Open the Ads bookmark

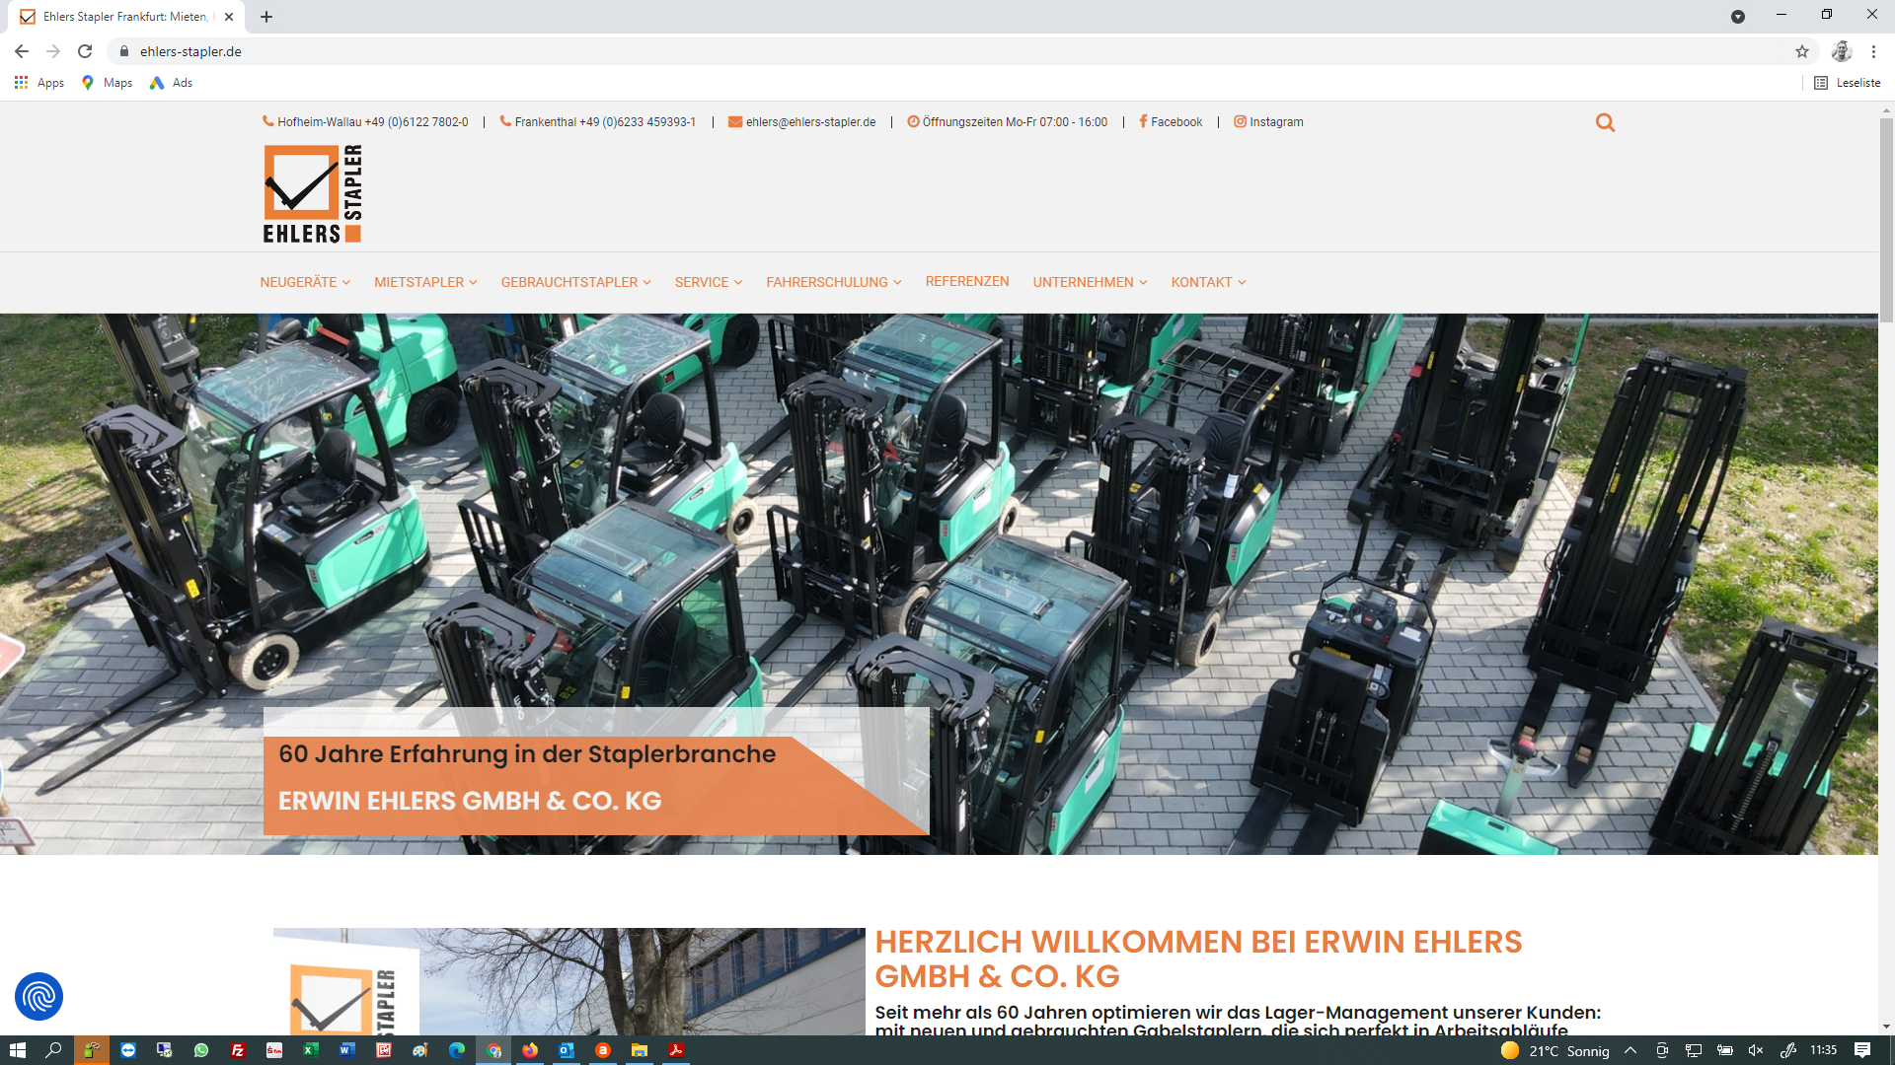tap(171, 83)
